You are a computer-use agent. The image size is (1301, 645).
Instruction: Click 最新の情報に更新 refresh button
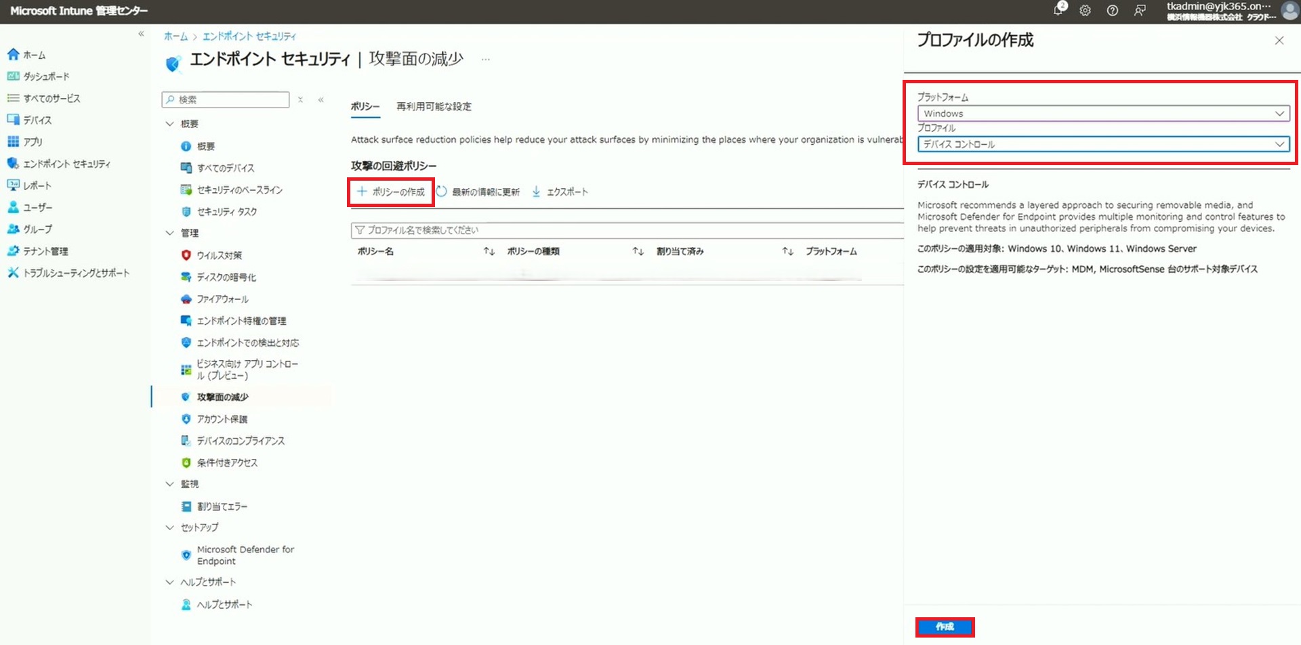coord(478,192)
